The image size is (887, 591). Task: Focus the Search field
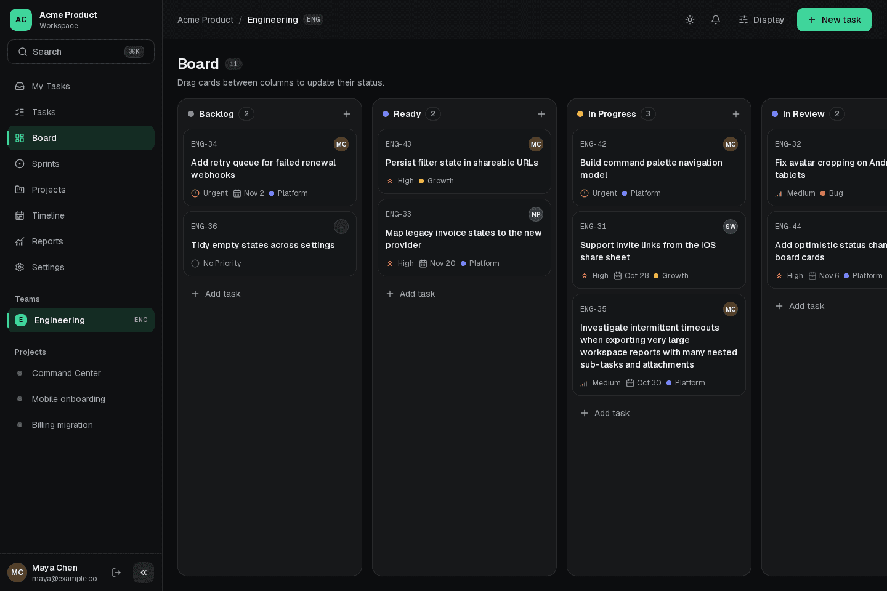pos(81,52)
